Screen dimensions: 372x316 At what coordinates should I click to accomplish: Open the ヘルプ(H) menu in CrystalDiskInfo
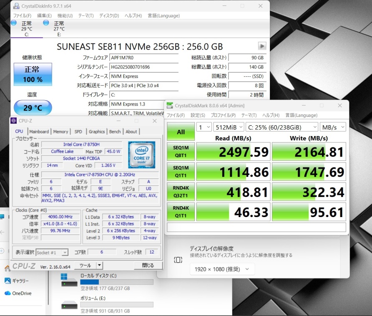133,16
